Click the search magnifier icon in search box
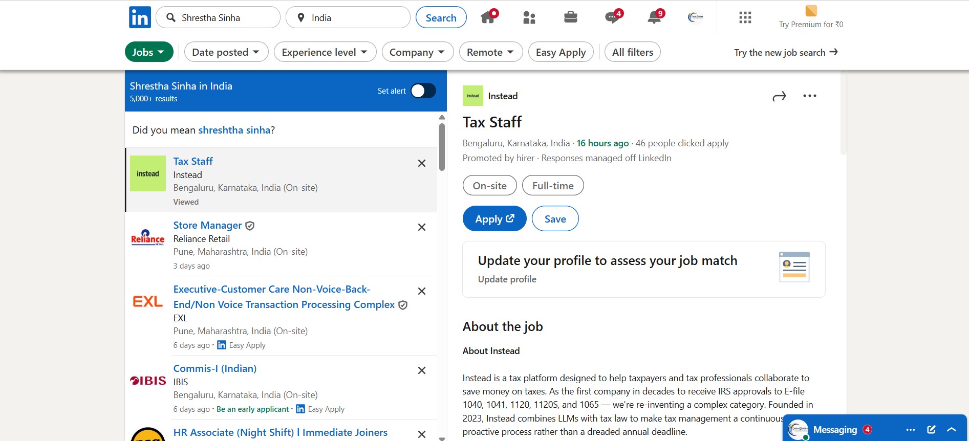 point(171,17)
